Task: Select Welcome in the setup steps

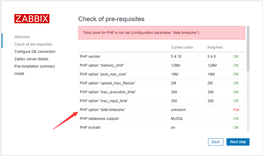Action: click(22, 37)
